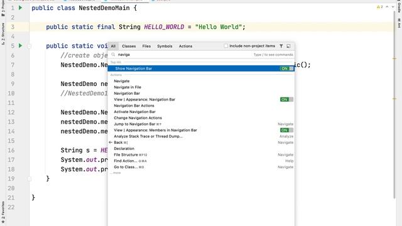Switch to the Classes tab

pos(129,46)
